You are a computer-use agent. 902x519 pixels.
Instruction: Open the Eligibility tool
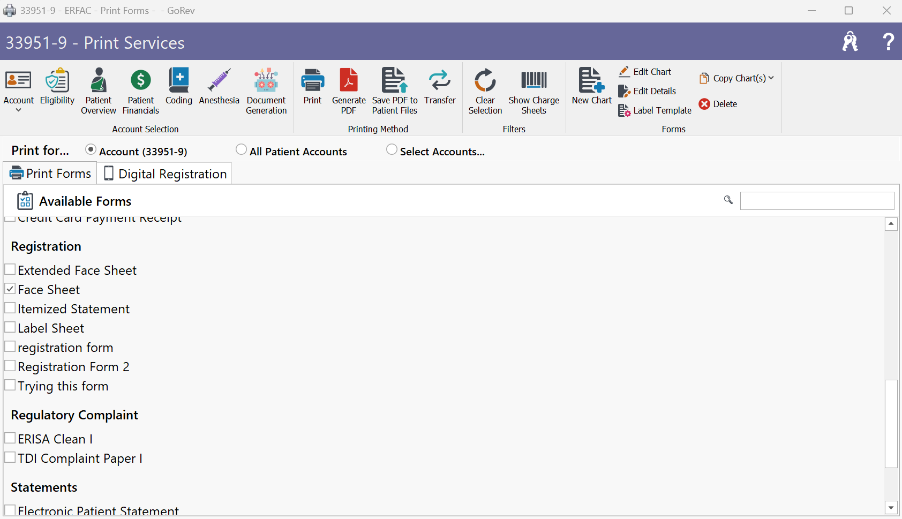pos(57,87)
